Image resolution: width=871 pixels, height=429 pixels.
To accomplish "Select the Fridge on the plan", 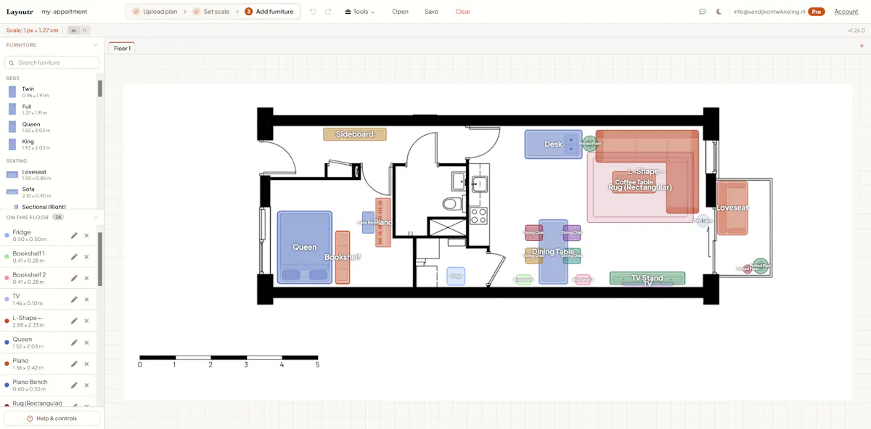I will (456, 276).
